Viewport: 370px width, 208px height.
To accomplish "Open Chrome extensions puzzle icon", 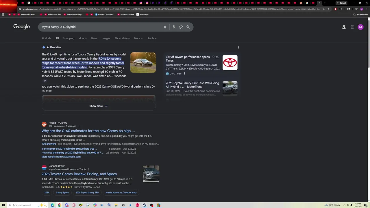I will point(341,9).
